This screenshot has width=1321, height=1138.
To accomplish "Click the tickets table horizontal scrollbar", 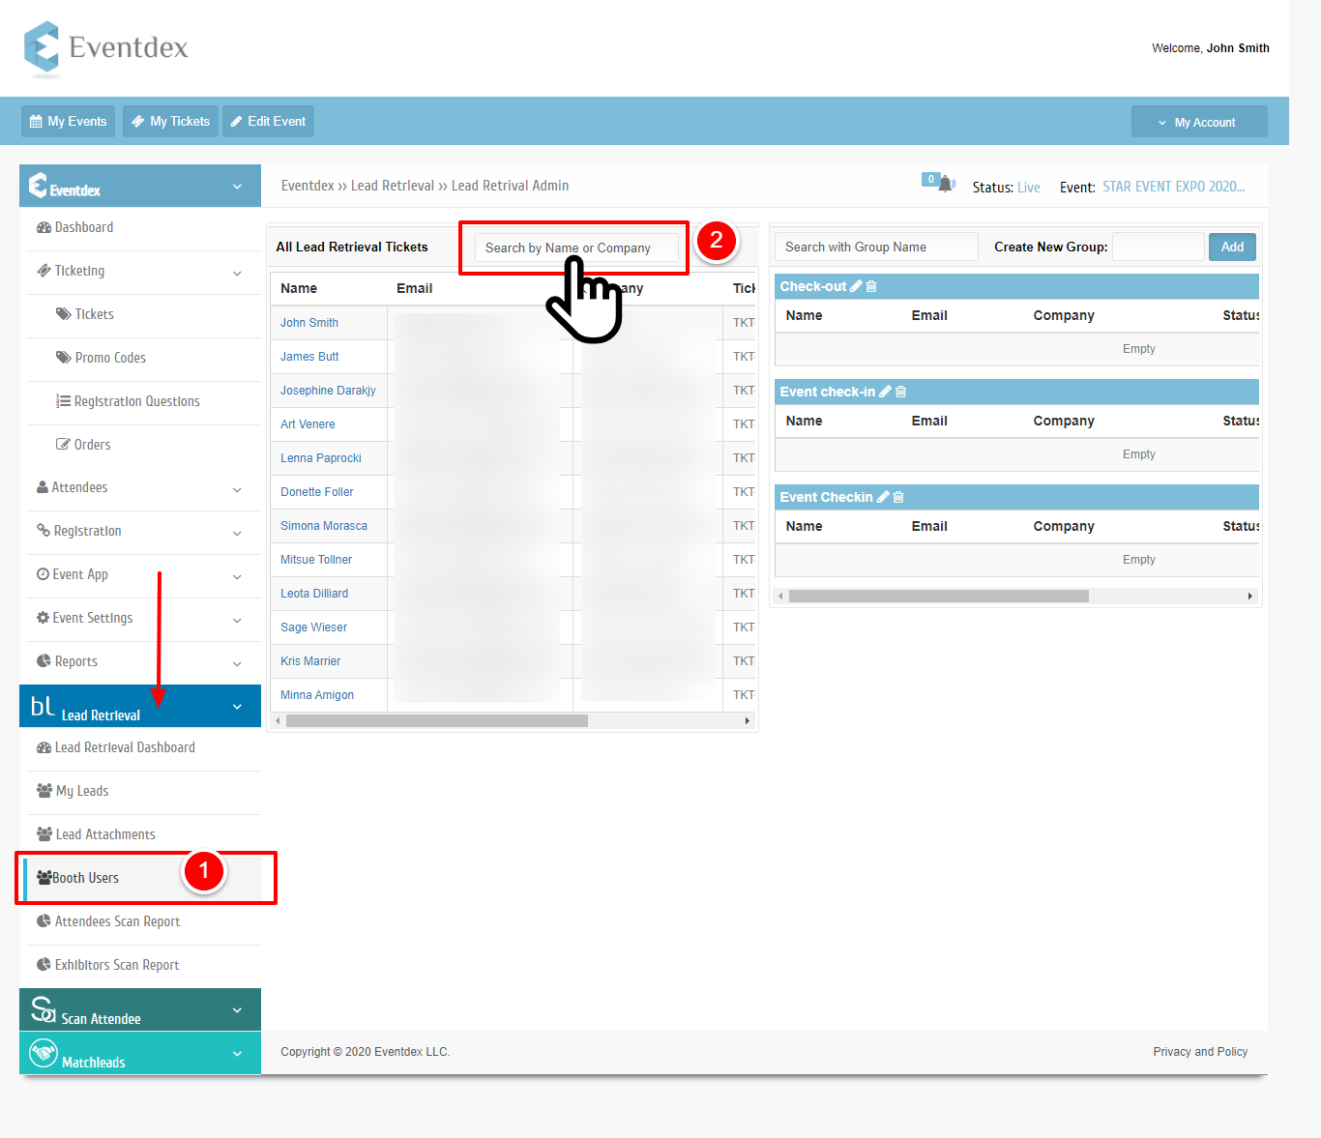I will (x=437, y=720).
